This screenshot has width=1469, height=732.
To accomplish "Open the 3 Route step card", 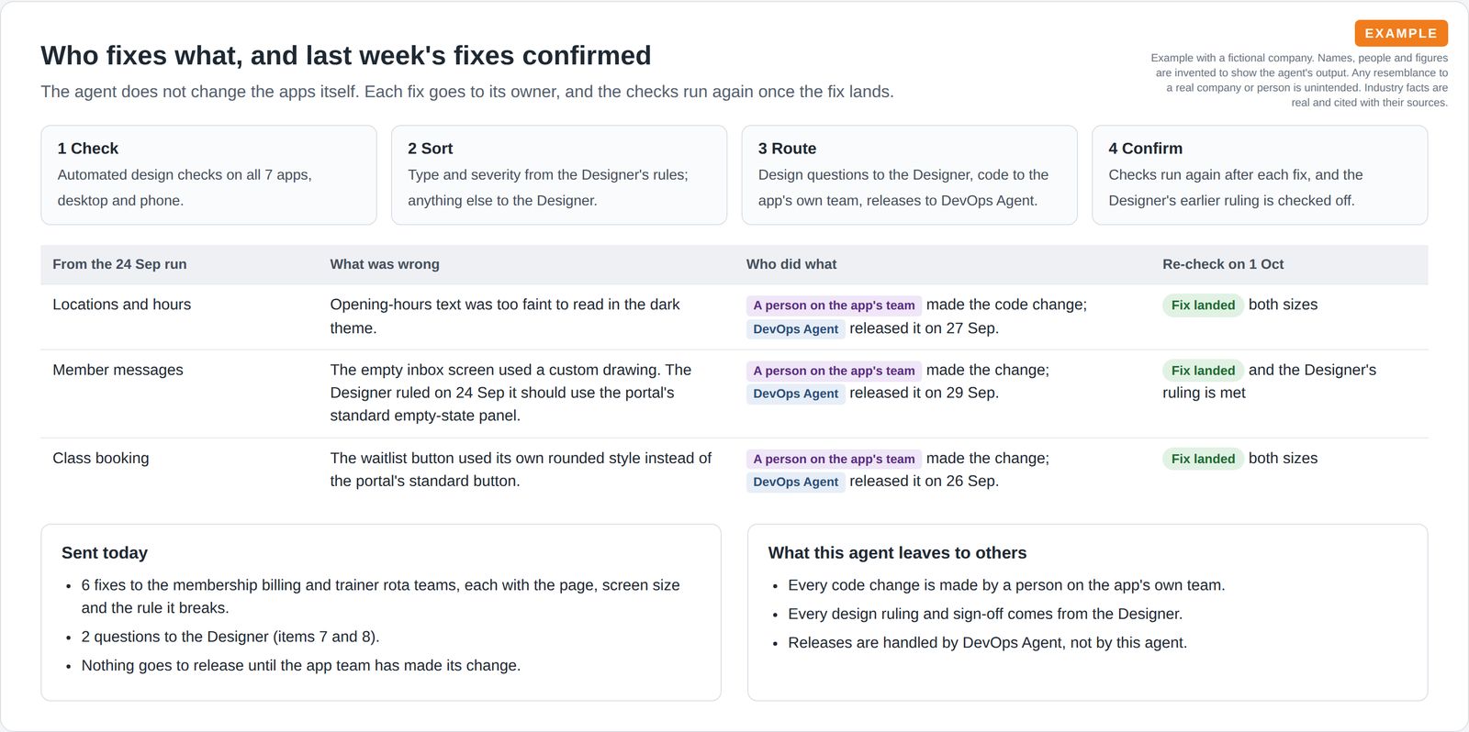I will (909, 175).
